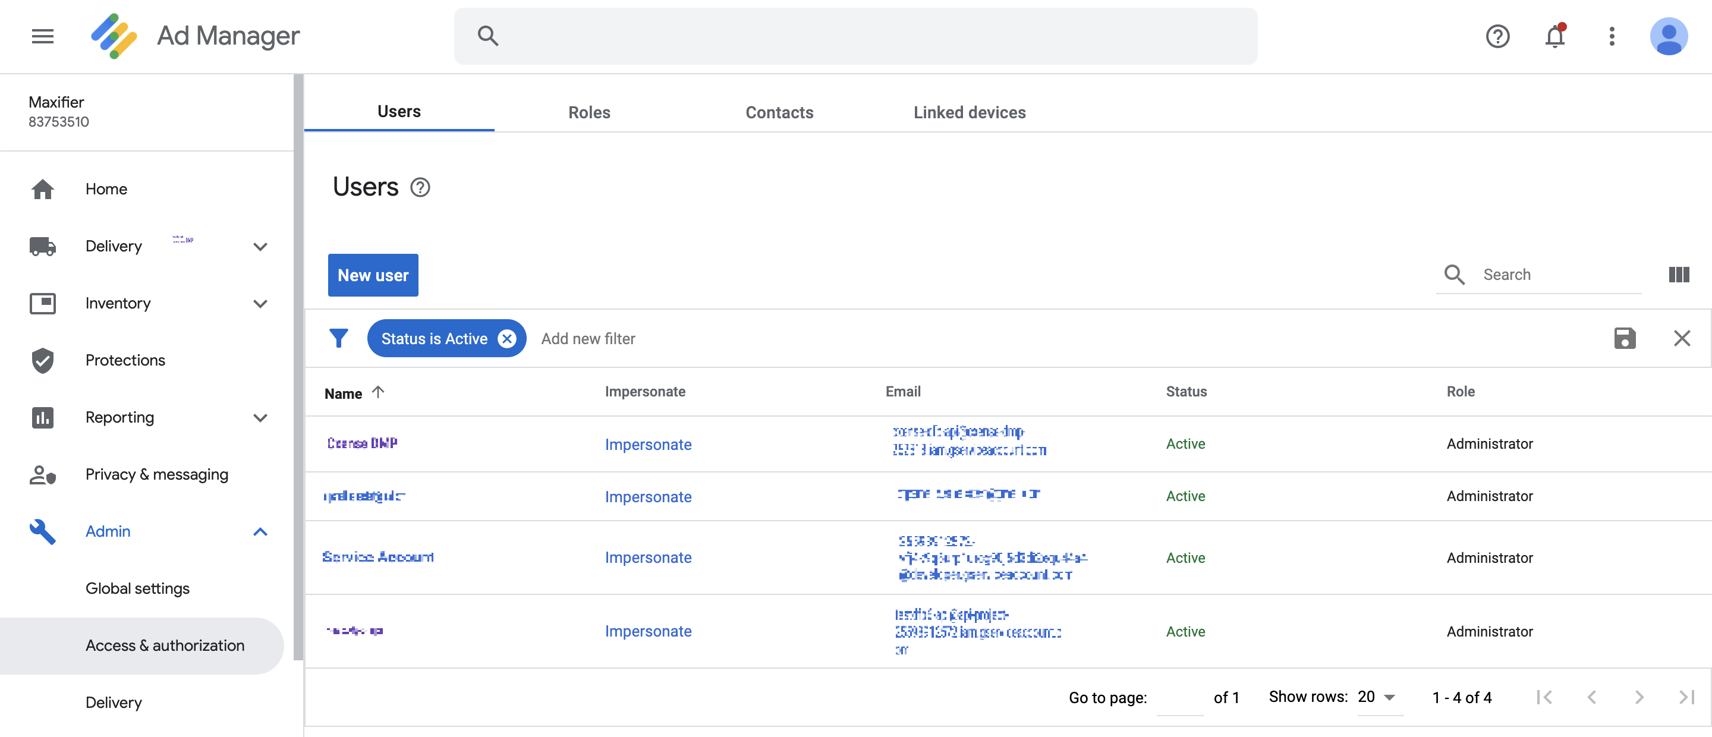Save the current filter
1712x737 pixels.
1624,338
